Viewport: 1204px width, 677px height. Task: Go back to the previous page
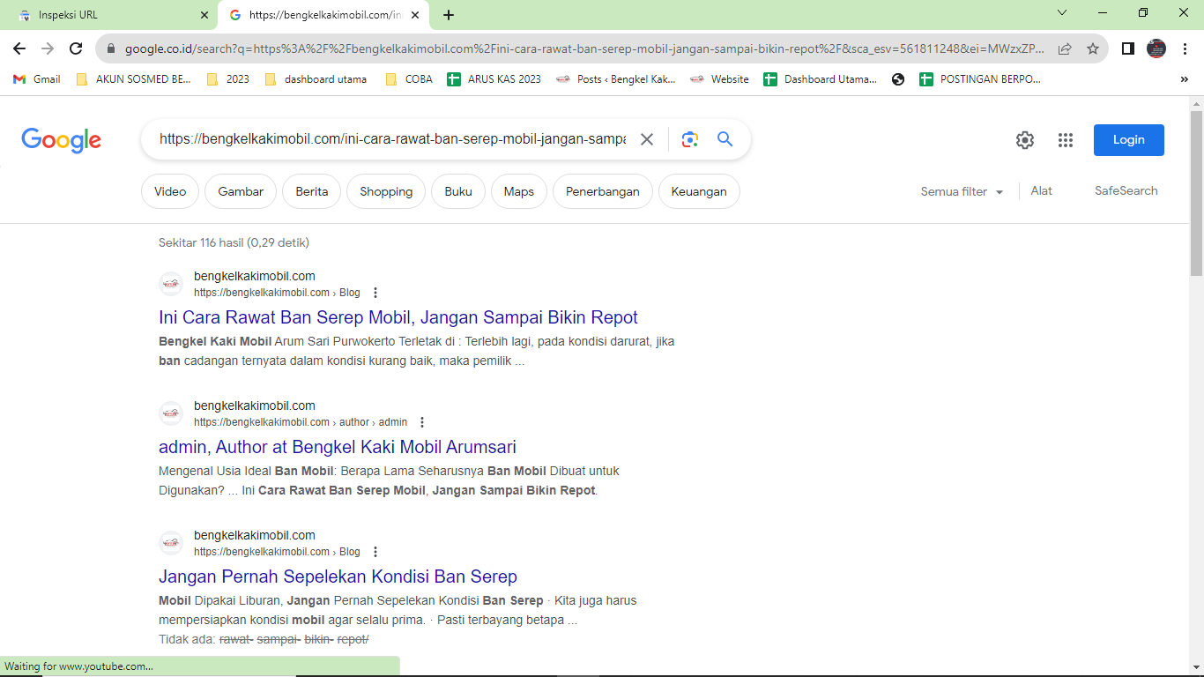point(19,48)
